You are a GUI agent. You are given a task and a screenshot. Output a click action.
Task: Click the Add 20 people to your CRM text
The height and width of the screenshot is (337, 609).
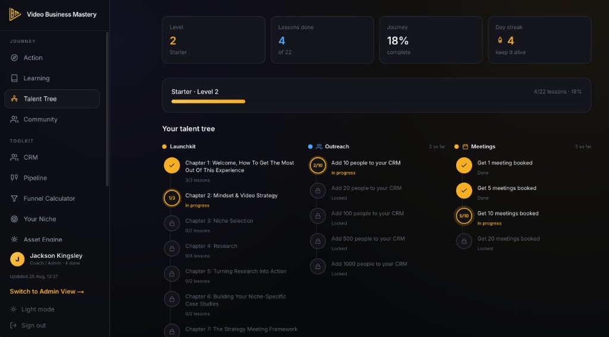click(x=366, y=188)
